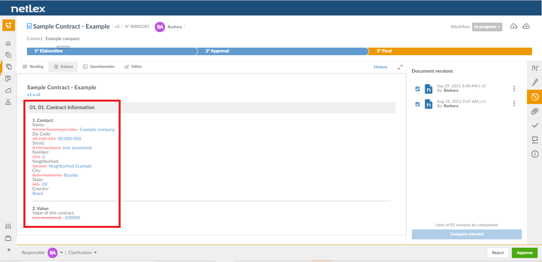This screenshot has height=262, width=542.
Task: Switch to the Editor tab
Action: pos(133,67)
